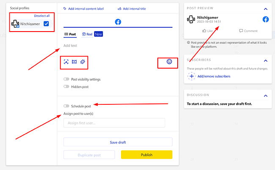Click the yellow Publish button
This screenshot has height=170, width=275.
[x=146, y=155]
